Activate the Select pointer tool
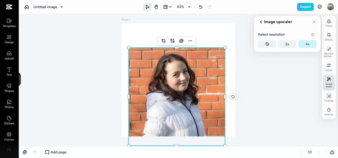This screenshot has width=338, height=158. [147, 7]
